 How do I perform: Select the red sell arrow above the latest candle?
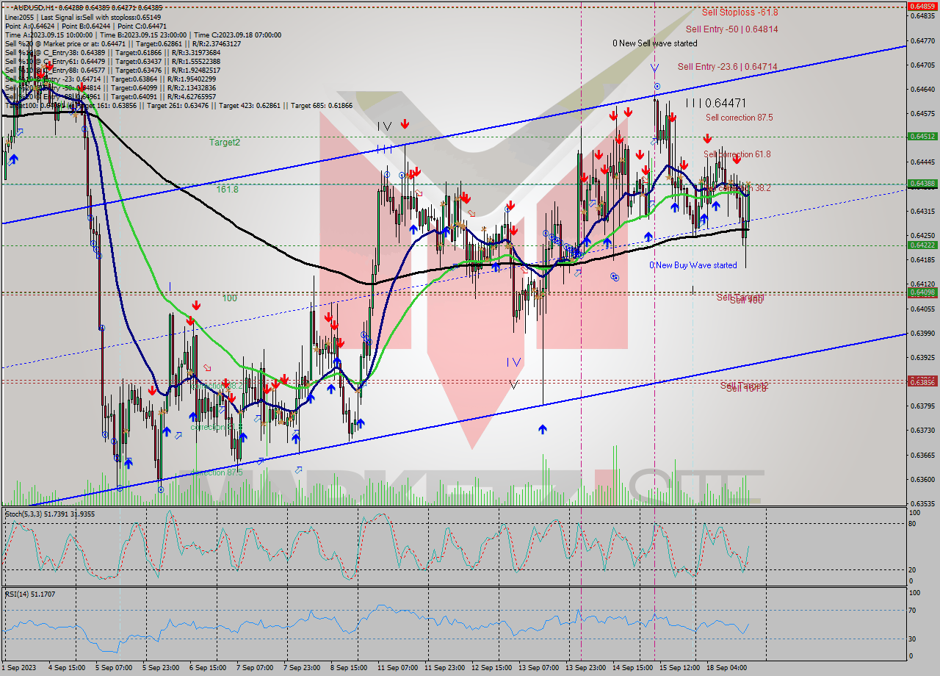tap(737, 160)
